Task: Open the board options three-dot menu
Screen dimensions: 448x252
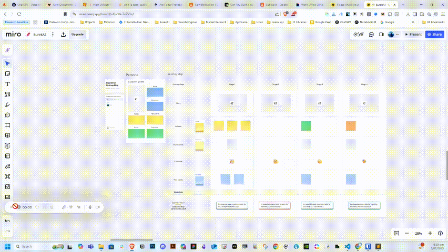Action: tap(53, 34)
